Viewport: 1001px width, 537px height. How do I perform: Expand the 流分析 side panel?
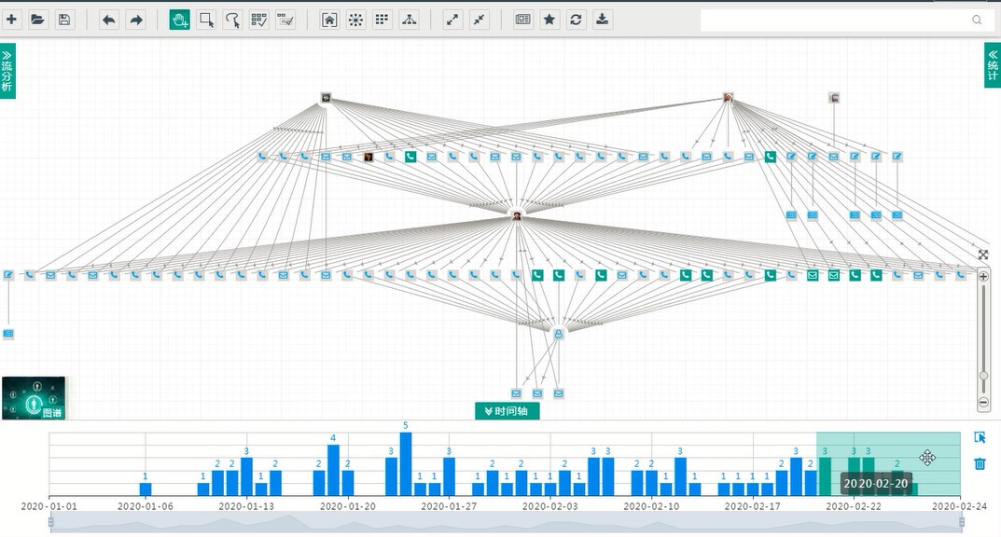click(x=7, y=71)
